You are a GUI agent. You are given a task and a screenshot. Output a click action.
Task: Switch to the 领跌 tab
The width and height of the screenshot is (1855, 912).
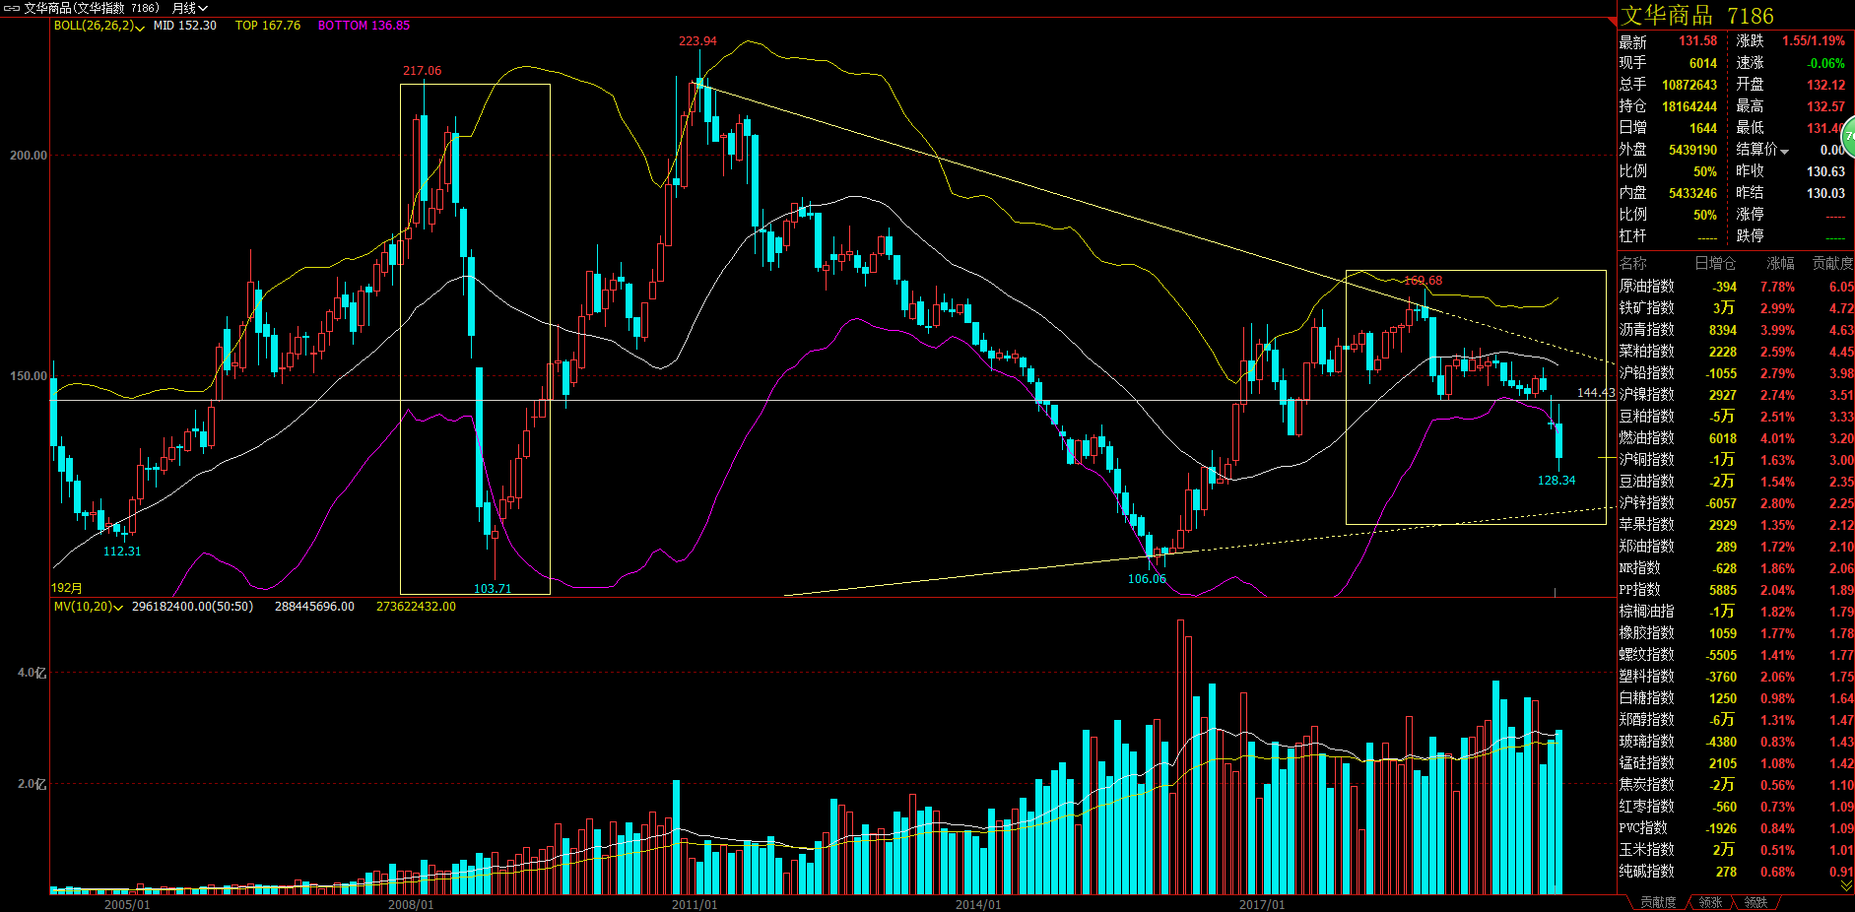1756,902
